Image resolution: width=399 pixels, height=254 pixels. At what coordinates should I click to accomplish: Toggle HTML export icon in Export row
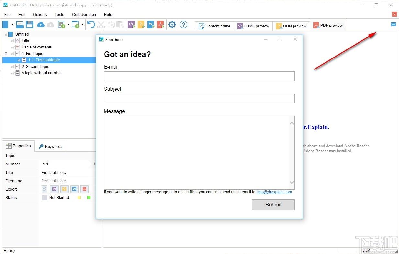point(54,189)
